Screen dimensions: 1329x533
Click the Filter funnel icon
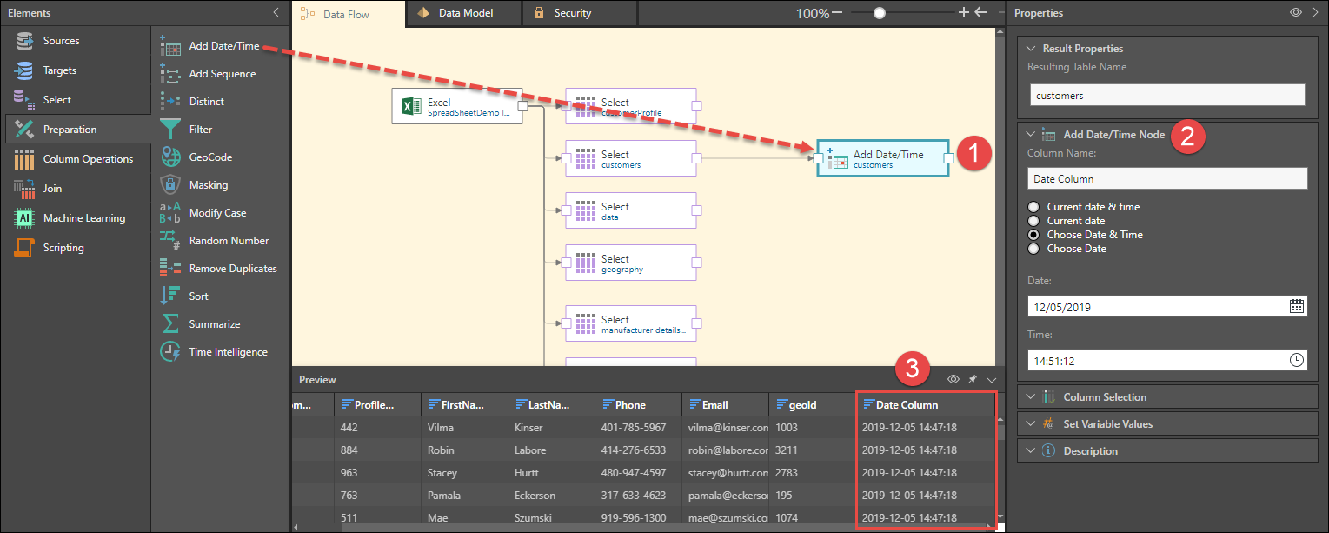(x=170, y=130)
